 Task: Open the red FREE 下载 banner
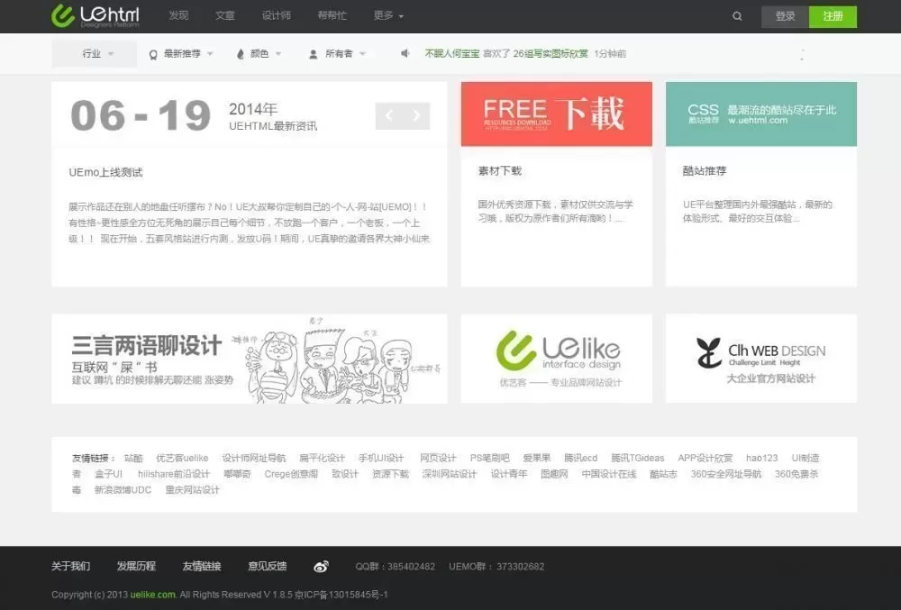point(556,114)
